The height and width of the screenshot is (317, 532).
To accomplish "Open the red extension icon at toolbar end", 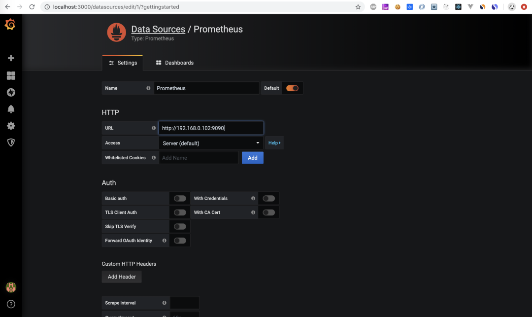I will point(524,7).
